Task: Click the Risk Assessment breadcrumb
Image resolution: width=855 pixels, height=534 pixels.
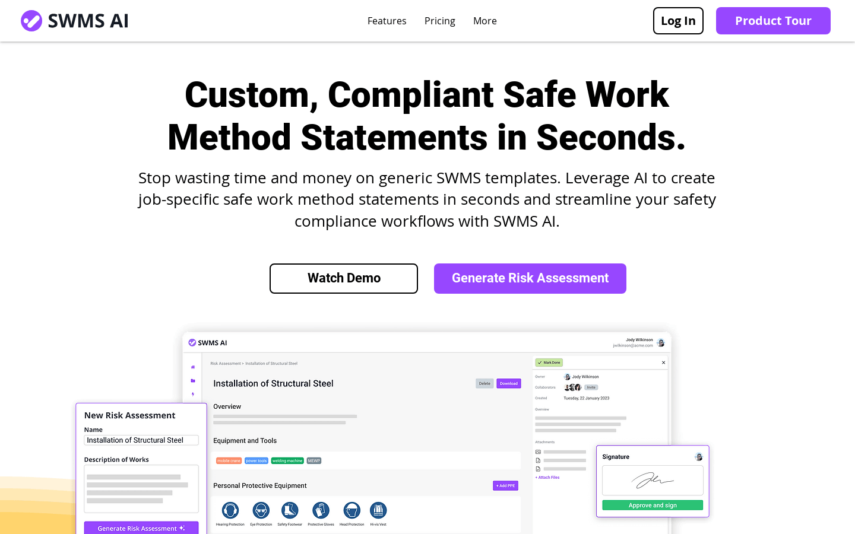Action: (226, 363)
